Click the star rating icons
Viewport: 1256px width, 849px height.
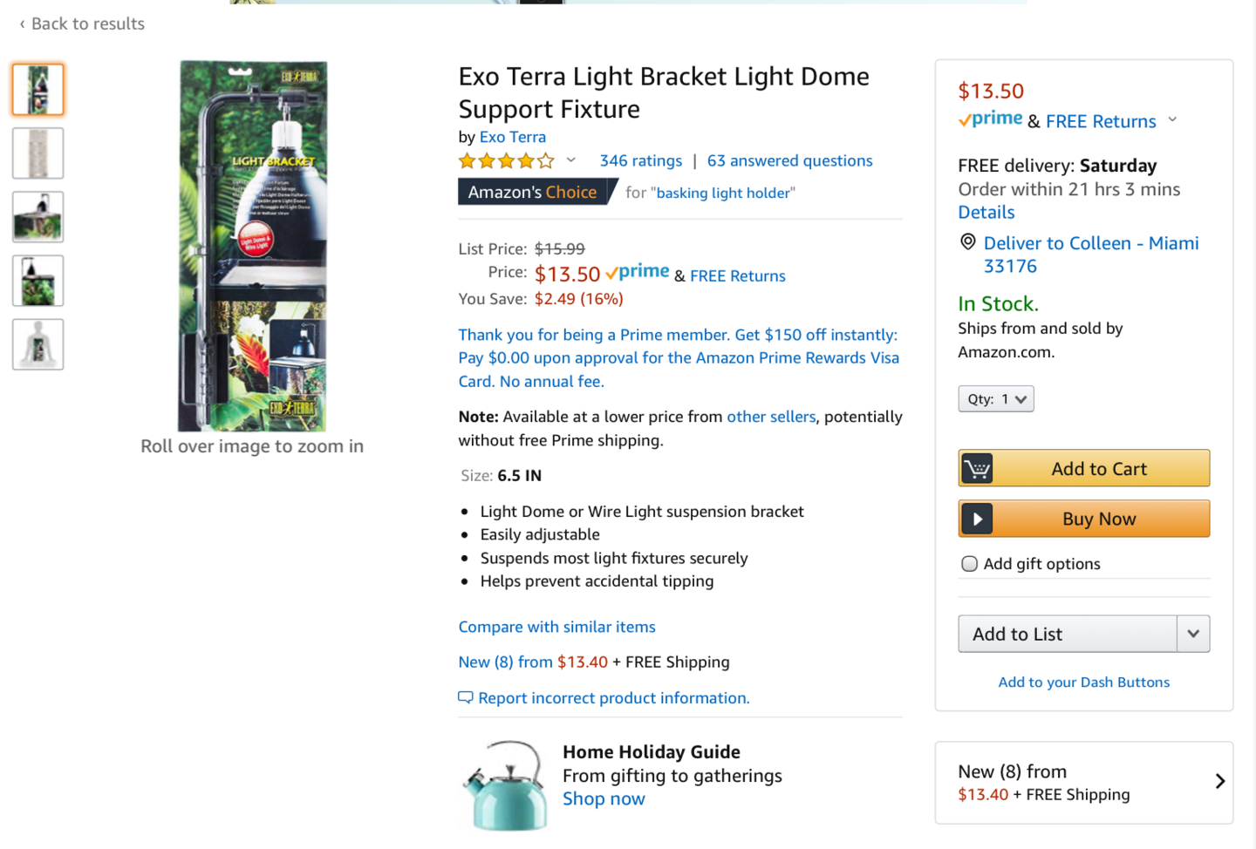click(x=506, y=161)
